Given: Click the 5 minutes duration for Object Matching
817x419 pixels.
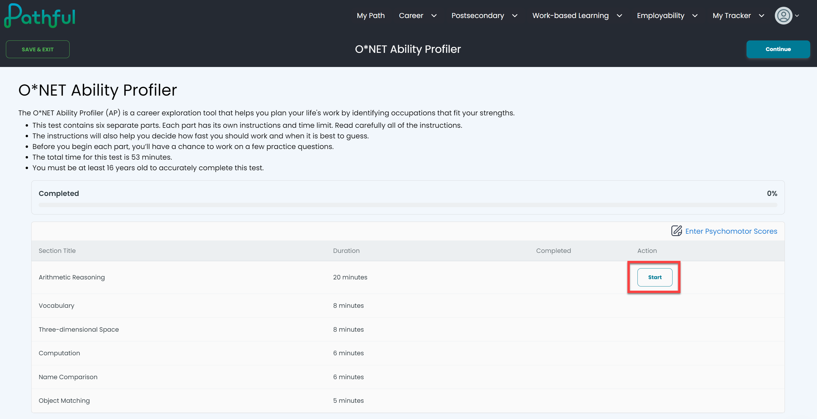Looking at the screenshot, I should tap(348, 401).
